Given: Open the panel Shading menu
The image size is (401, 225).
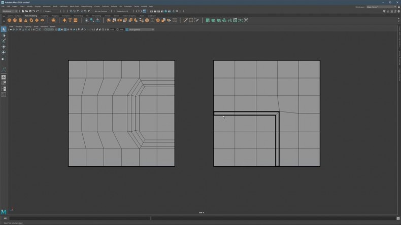Looking at the screenshot, I should click(x=19, y=26).
